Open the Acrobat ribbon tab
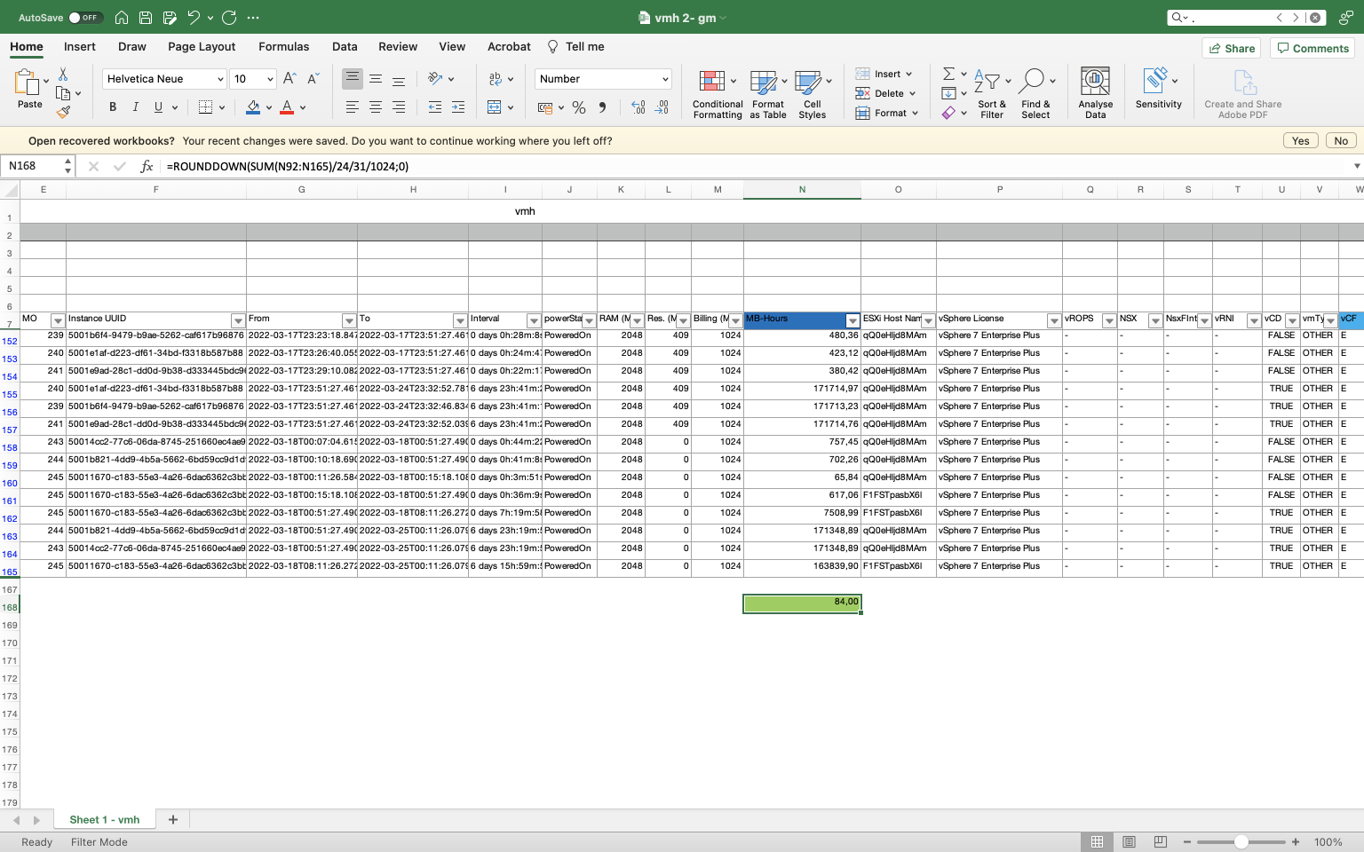The image size is (1364, 852). coord(508,46)
